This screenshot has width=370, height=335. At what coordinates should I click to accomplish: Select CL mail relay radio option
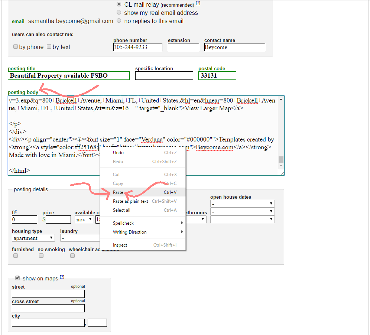tap(119, 4)
